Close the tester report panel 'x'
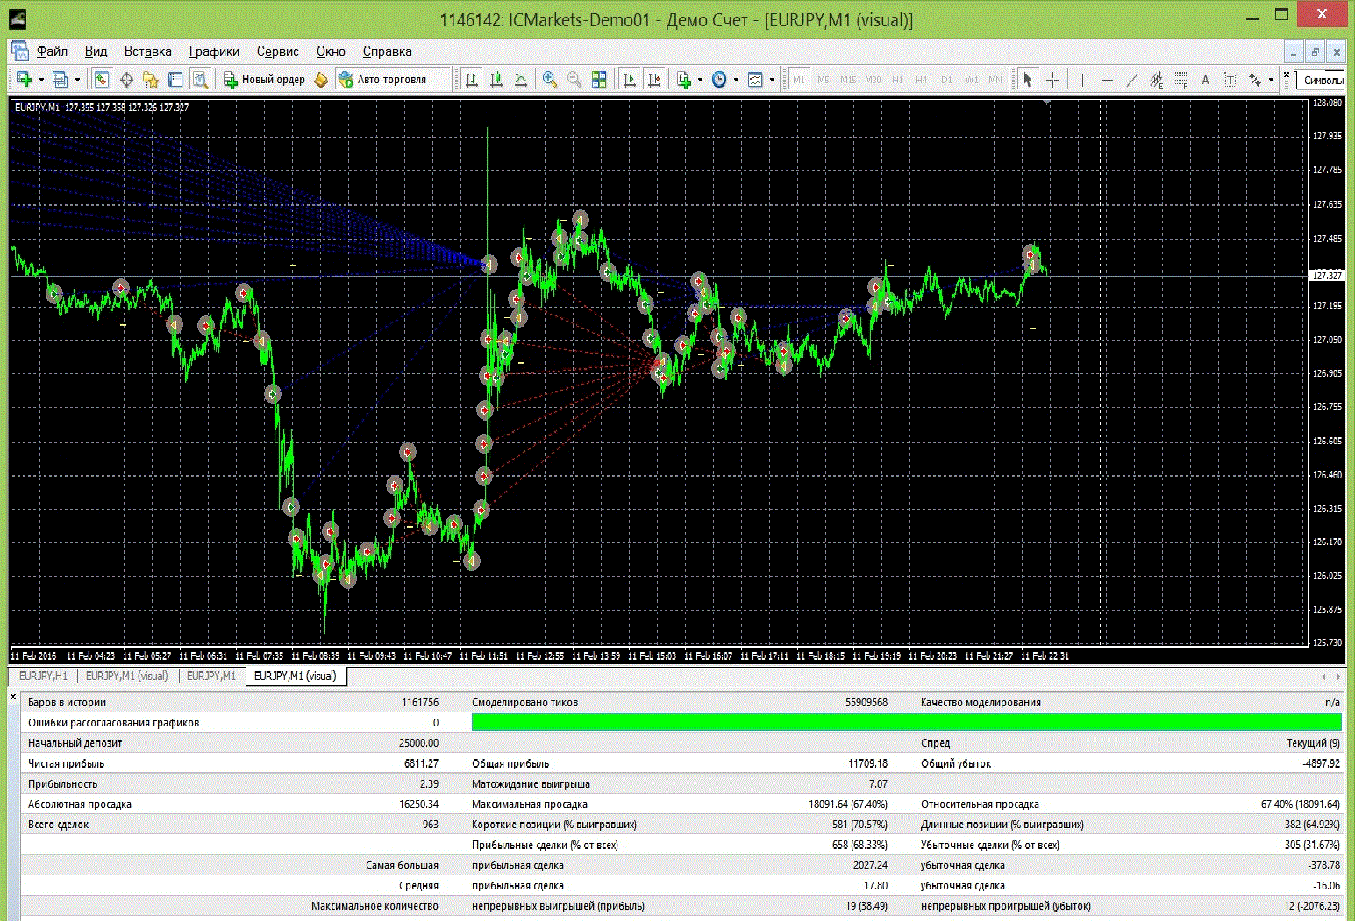Viewport: 1355px width, 921px height. click(13, 698)
